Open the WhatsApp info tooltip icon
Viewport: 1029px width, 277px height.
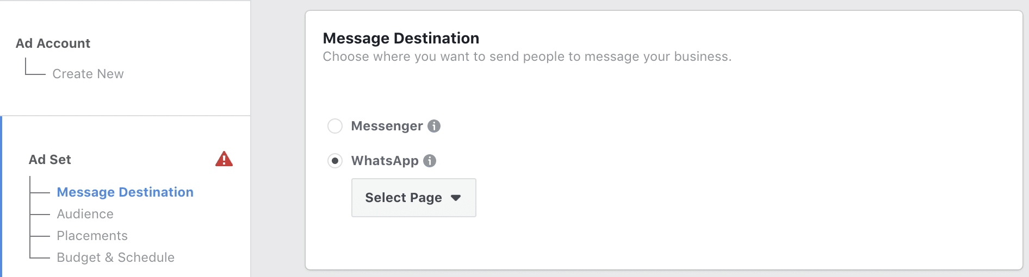[x=430, y=161]
